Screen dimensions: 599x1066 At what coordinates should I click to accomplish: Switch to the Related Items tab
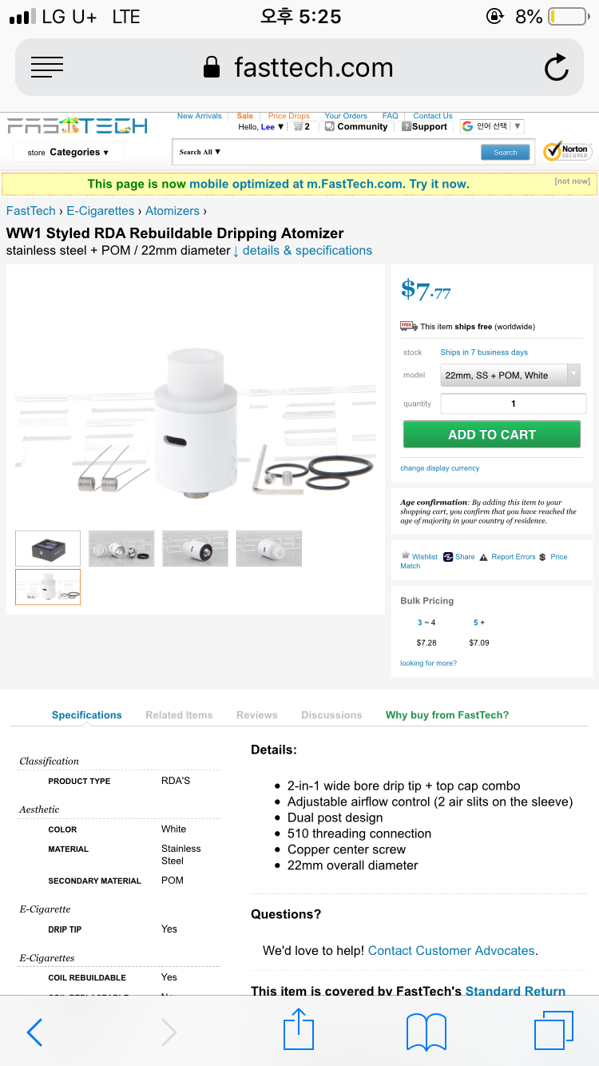coord(179,715)
